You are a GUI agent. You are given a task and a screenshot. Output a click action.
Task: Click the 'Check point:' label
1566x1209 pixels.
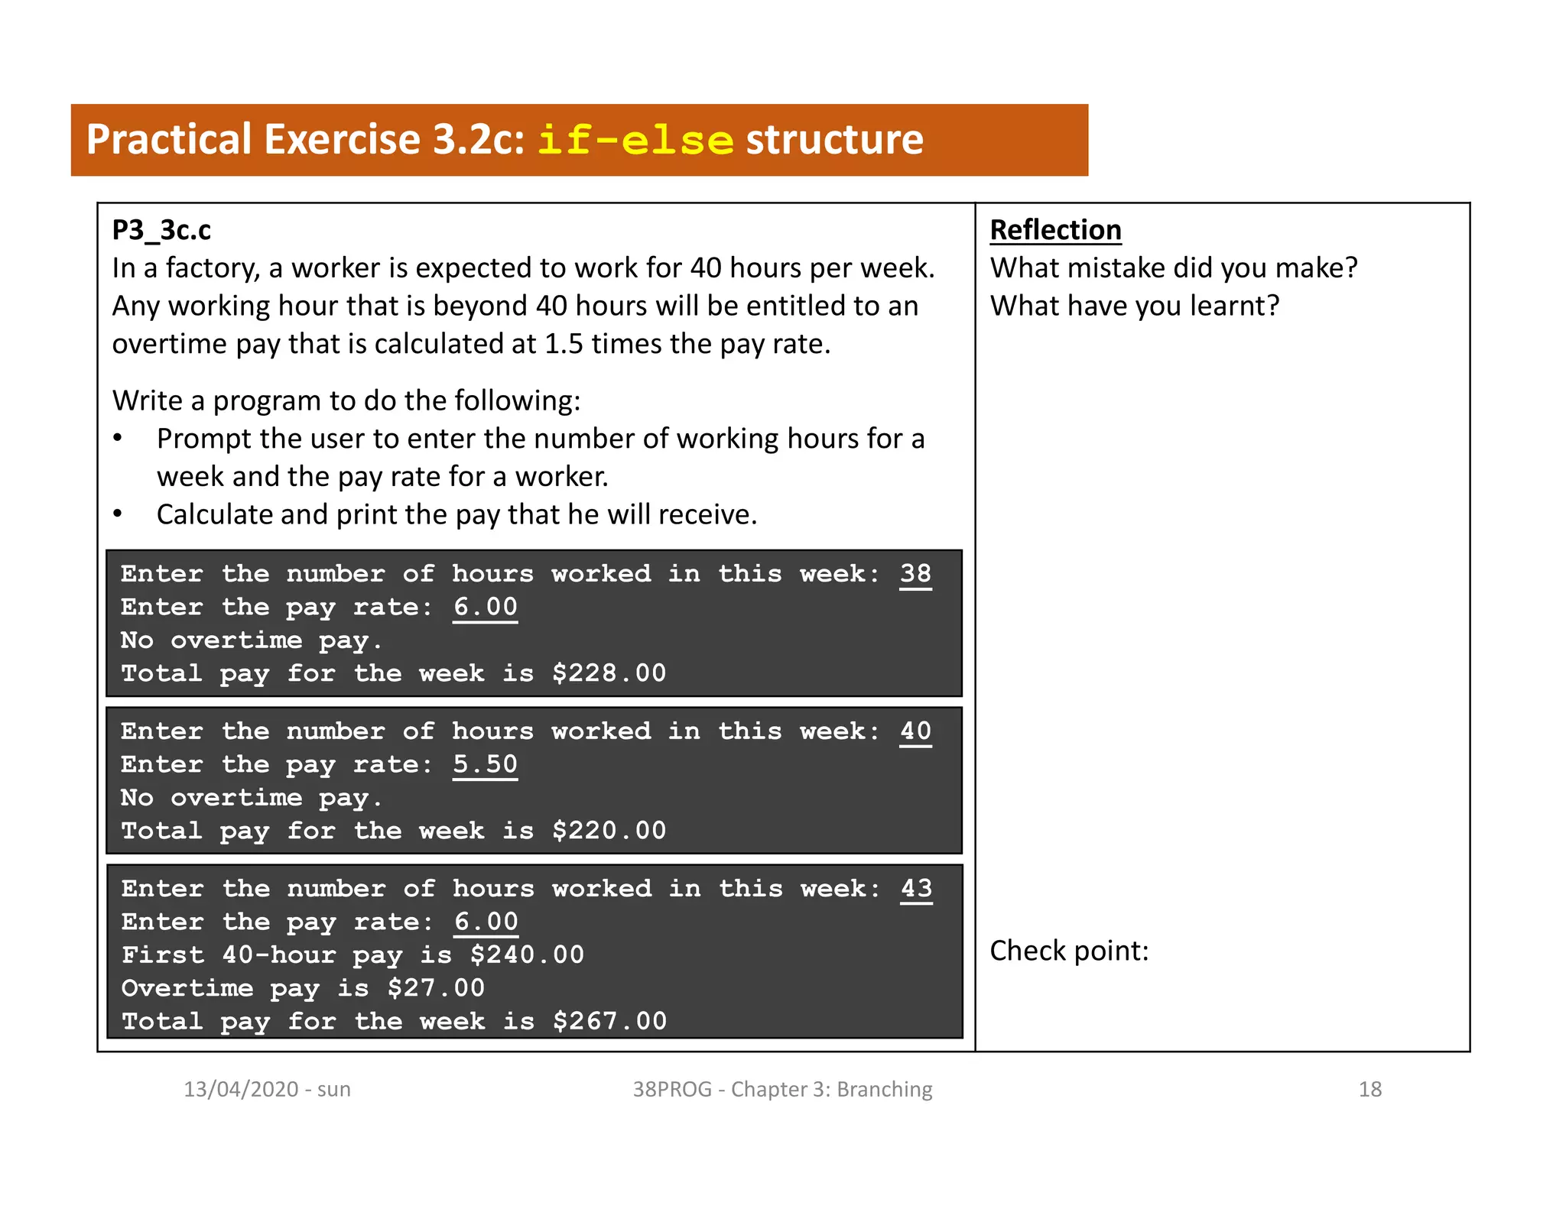pyautogui.click(x=1068, y=951)
